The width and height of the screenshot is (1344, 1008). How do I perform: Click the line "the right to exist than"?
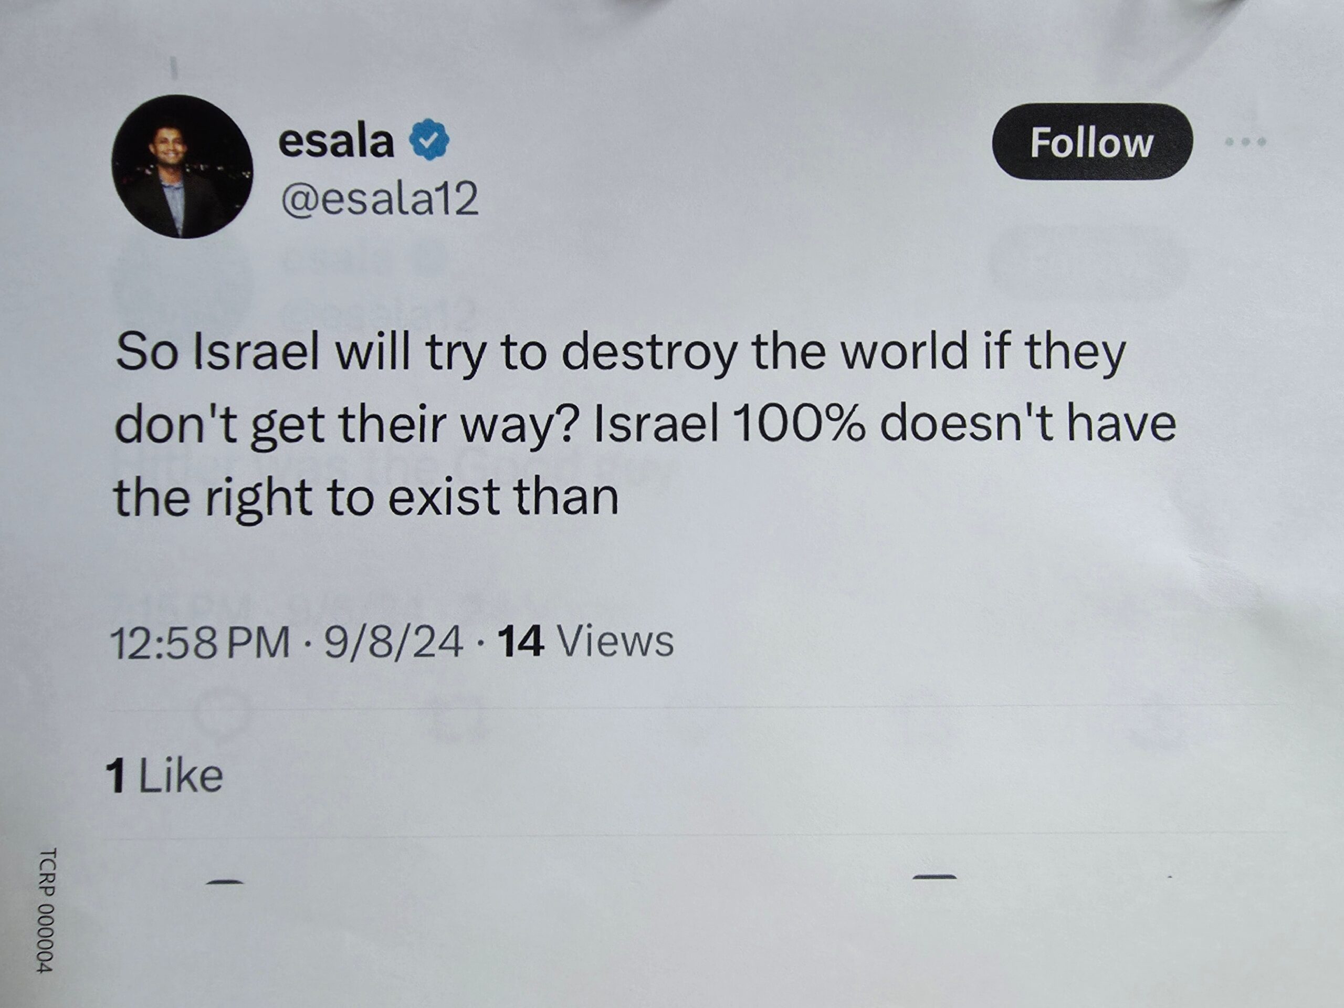click(x=366, y=498)
